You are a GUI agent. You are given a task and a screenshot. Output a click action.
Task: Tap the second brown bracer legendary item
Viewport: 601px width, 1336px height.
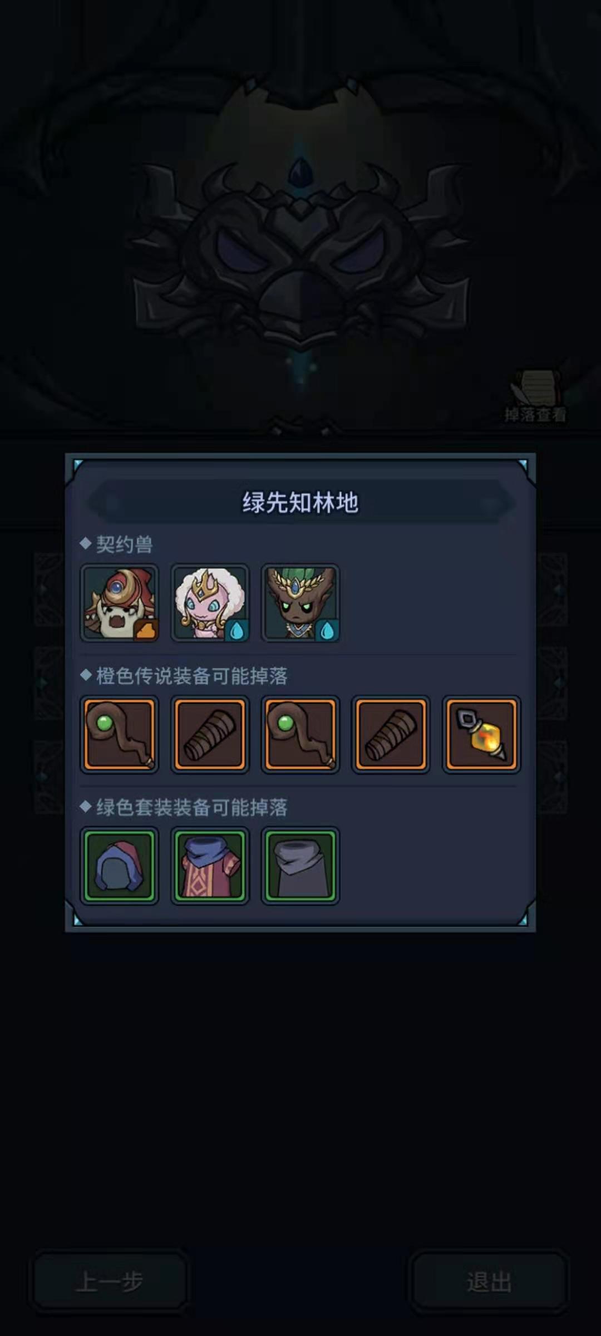pyautogui.click(x=391, y=735)
